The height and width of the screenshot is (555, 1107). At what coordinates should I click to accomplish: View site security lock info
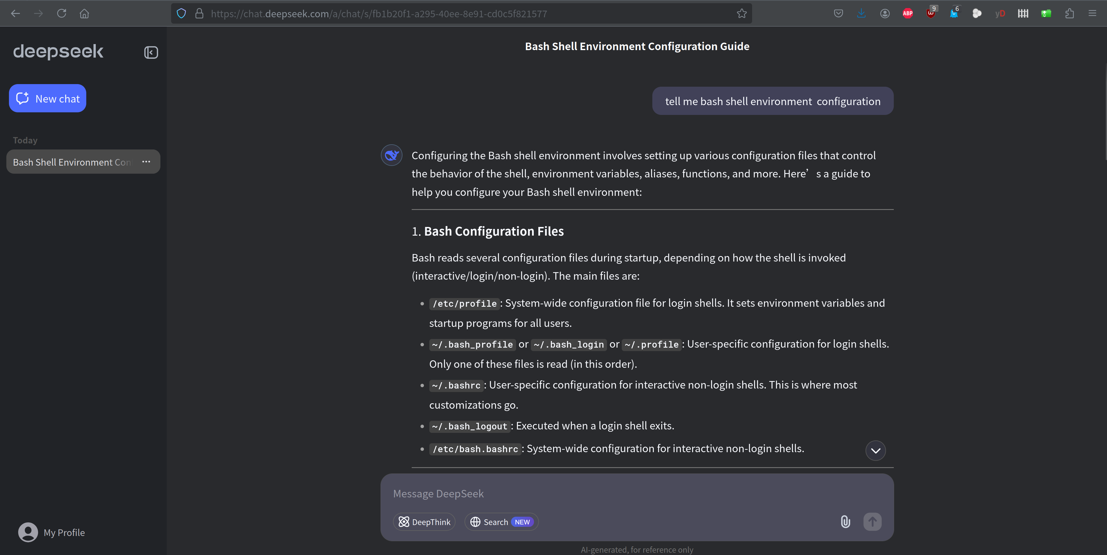click(x=199, y=13)
